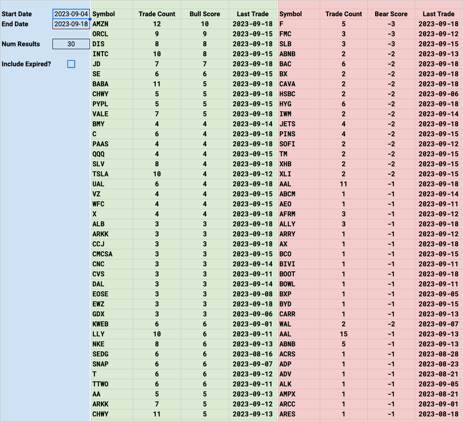This screenshot has height=421, width=463.
Task: Select the JD symbol cell
Action: tap(112, 64)
